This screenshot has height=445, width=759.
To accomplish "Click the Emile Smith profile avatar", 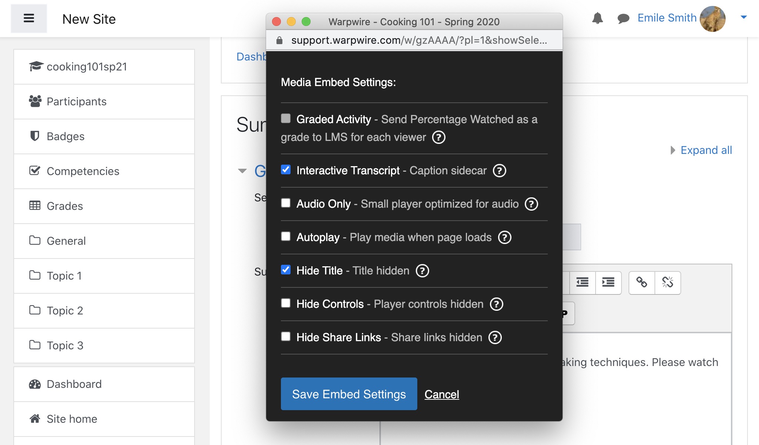I will [716, 19].
